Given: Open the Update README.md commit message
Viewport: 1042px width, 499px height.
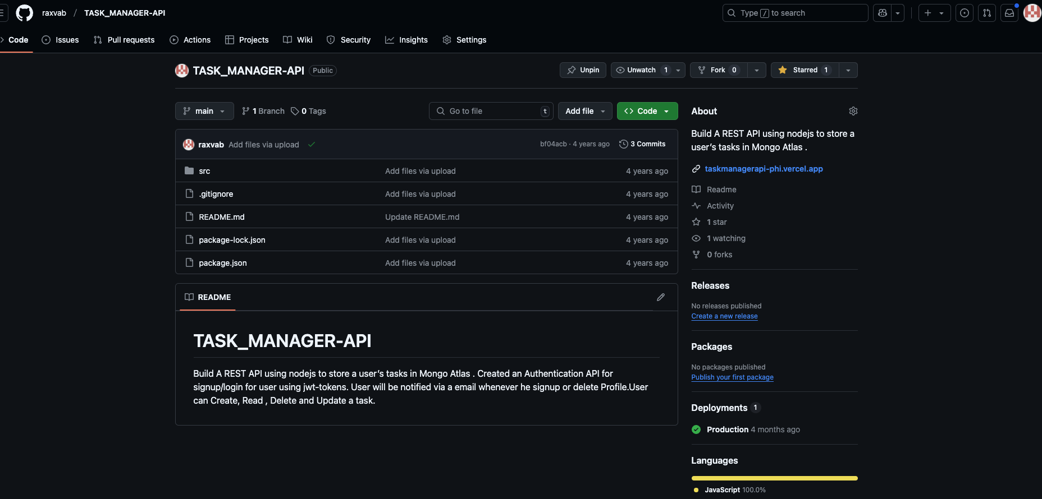Looking at the screenshot, I should [422, 217].
